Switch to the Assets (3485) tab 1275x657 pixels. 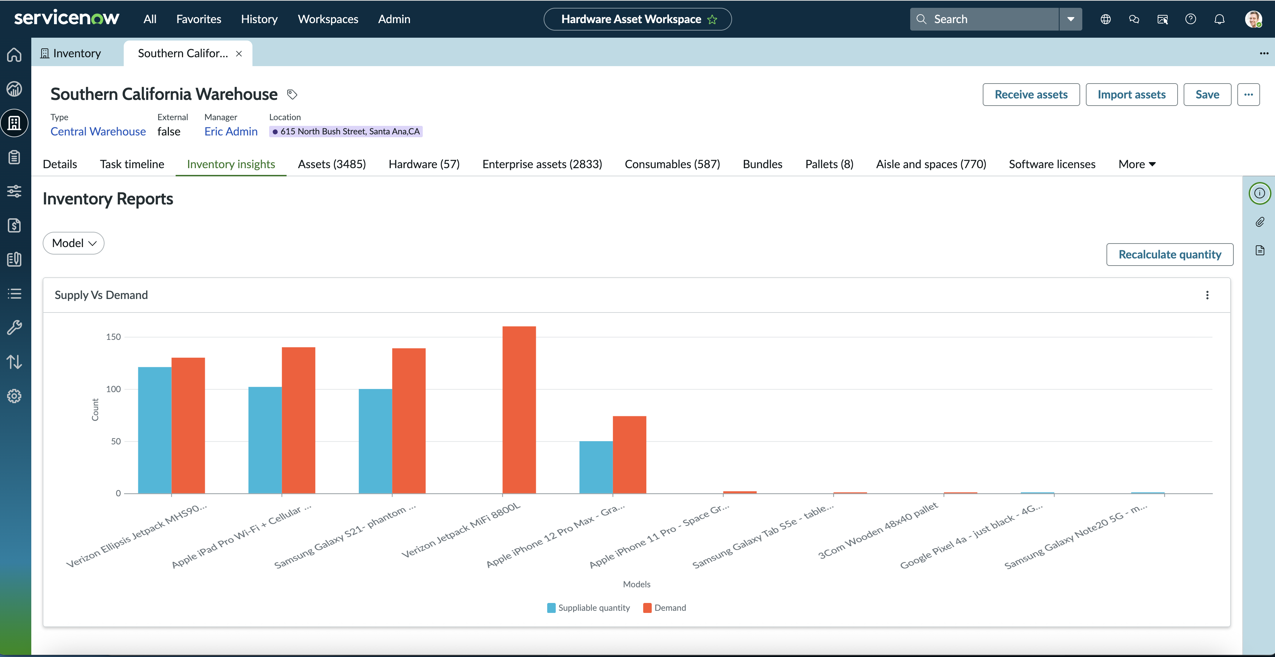coord(332,164)
